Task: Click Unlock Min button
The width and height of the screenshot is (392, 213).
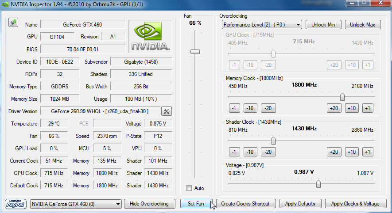Action: 324,25
